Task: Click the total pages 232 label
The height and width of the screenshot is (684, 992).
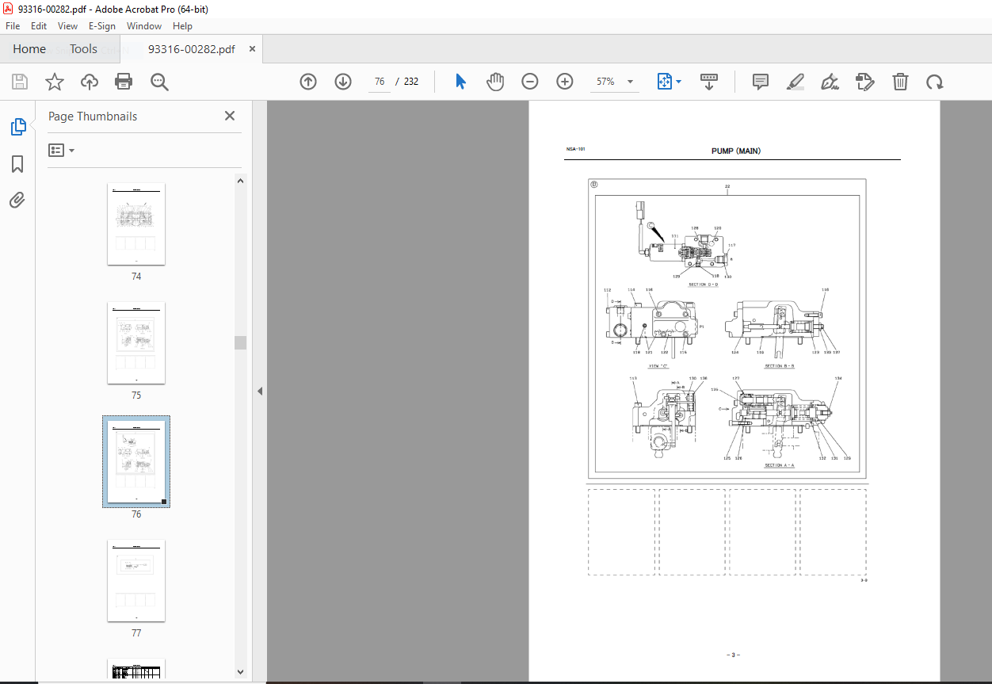Action: click(x=411, y=82)
